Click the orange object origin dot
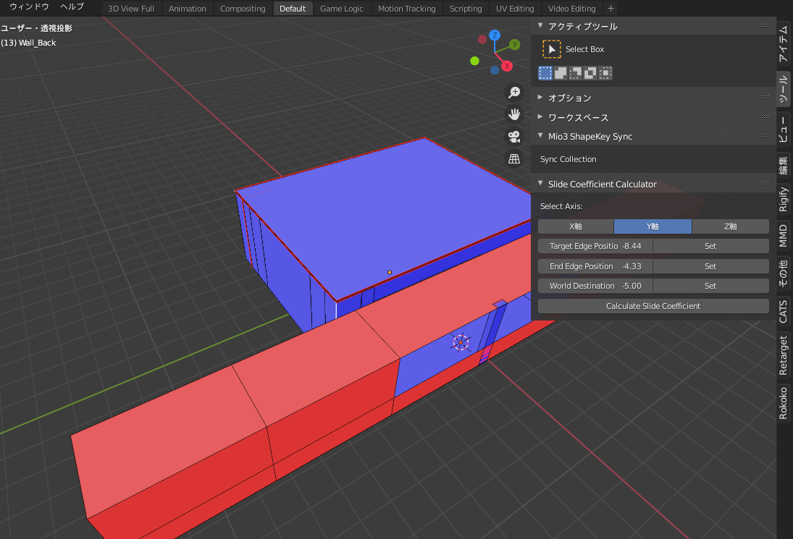 390,272
